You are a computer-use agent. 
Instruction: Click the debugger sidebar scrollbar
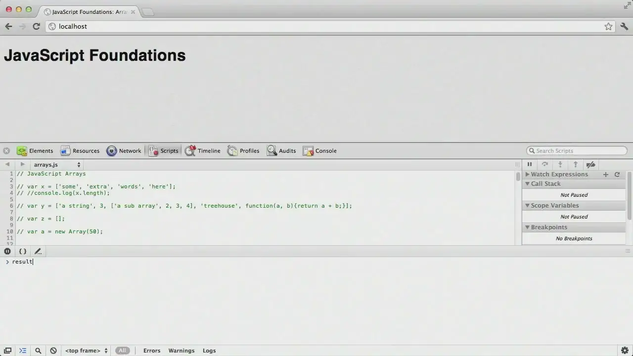[x=630, y=196]
